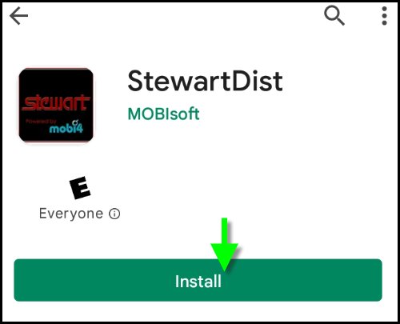Image resolution: width=400 pixels, height=324 pixels.
Task: Tap the black E rating badge
Action: (x=80, y=188)
